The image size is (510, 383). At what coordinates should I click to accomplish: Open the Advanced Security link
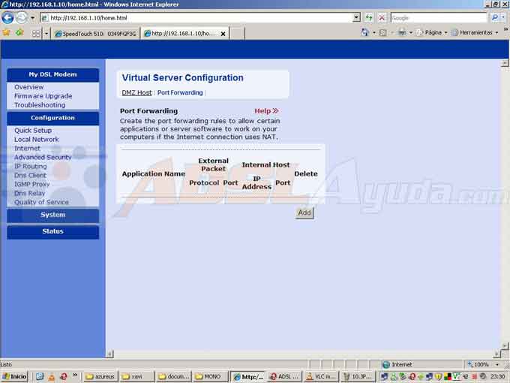click(x=43, y=157)
